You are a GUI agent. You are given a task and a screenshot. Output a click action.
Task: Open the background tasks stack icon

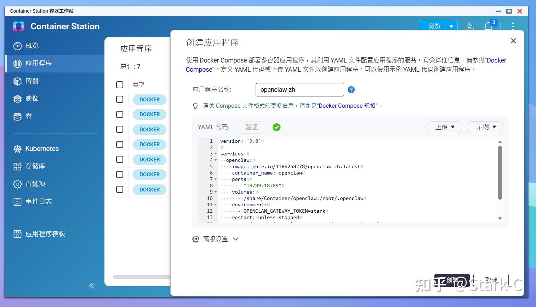tap(469, 26)
